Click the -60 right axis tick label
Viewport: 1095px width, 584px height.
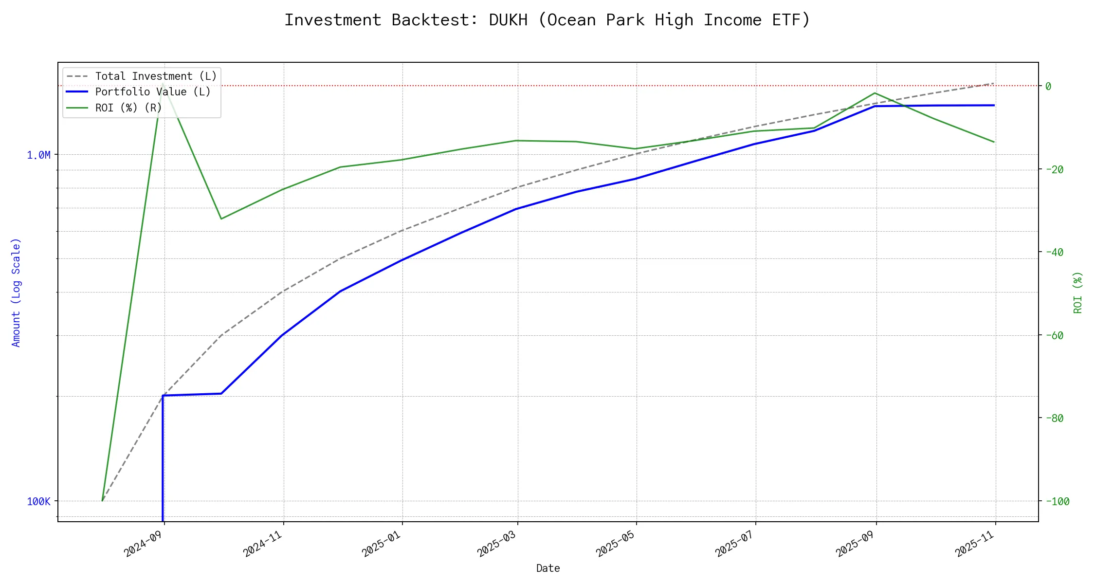click(x=1054, y=335)
